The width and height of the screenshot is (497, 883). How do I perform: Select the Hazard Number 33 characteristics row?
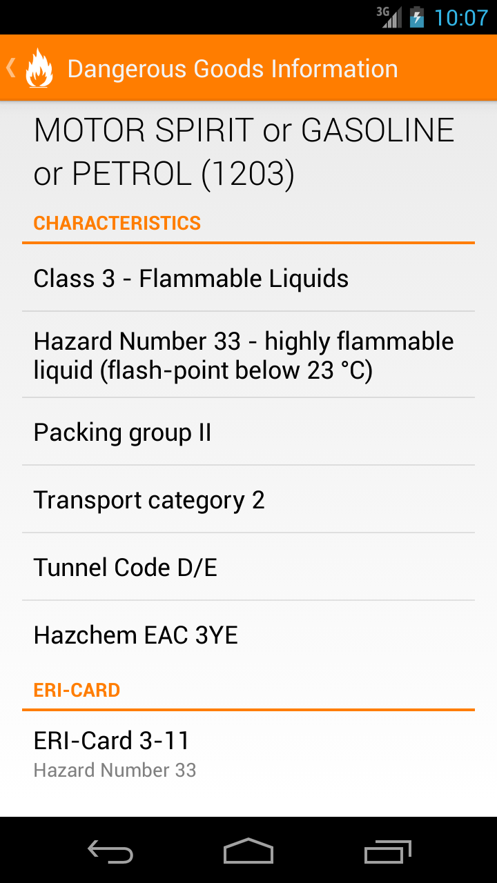click(248, 355)
